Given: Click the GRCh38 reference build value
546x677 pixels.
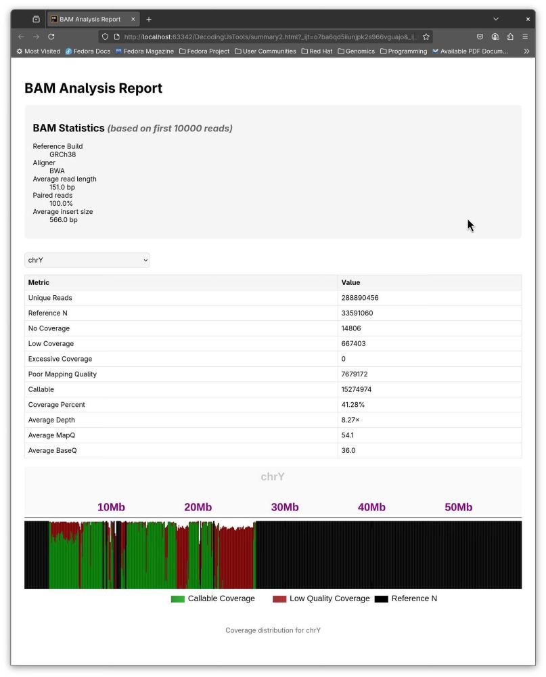Looking at the screenshot, I should point(63,154).
